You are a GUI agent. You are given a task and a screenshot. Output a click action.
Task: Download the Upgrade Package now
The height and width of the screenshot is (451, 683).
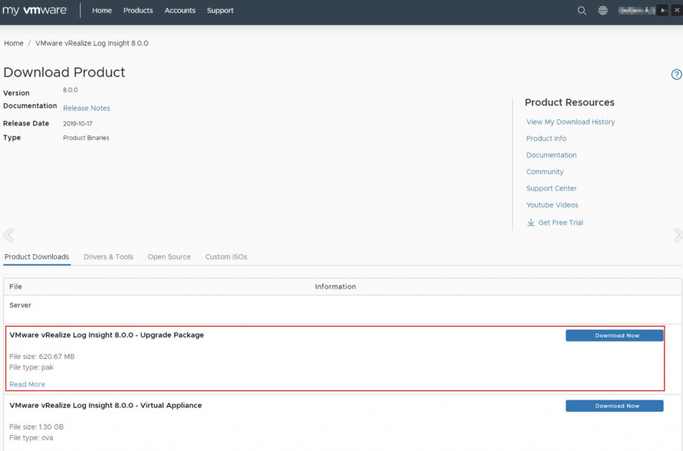pyautogui.click(x=614, y=336)
